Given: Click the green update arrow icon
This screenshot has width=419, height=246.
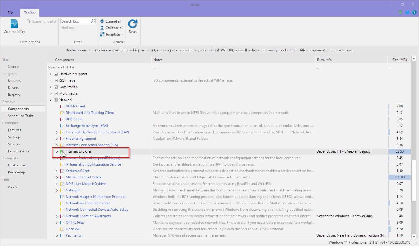Looking at the screenshot, I should point(400,12).
